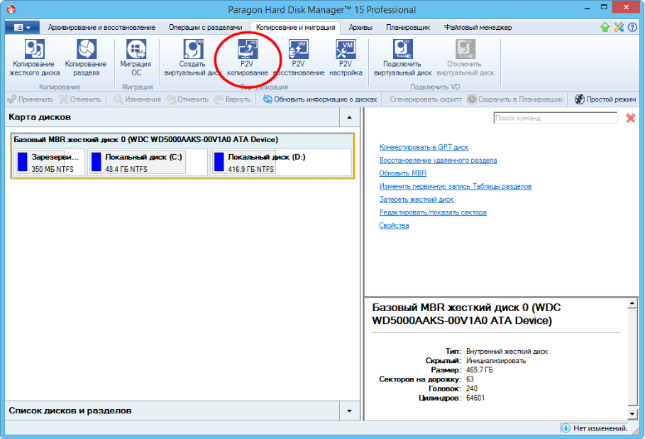Screen dimensions: 645x439
Task: Click the Затереть жесткий диск link
Action: point(416,200)
